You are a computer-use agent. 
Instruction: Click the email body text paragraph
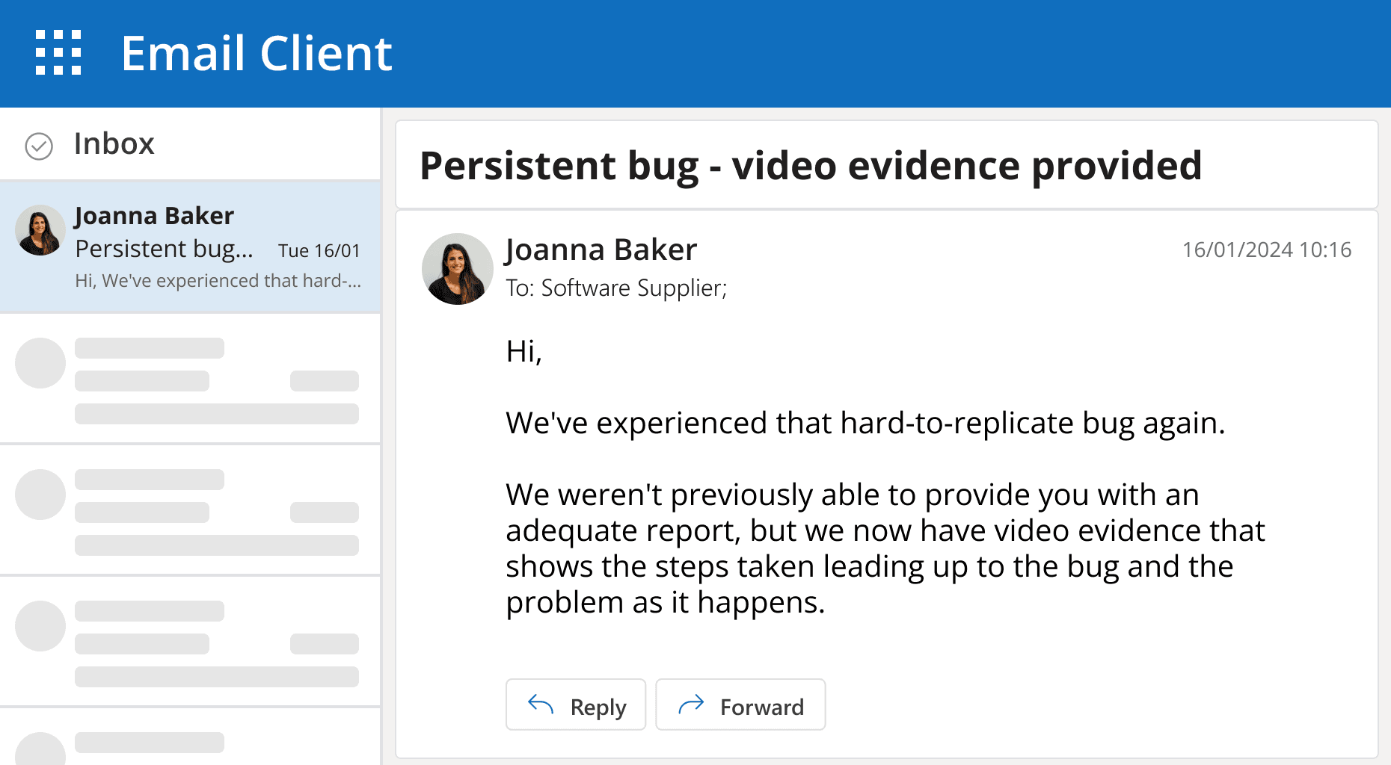885,548
